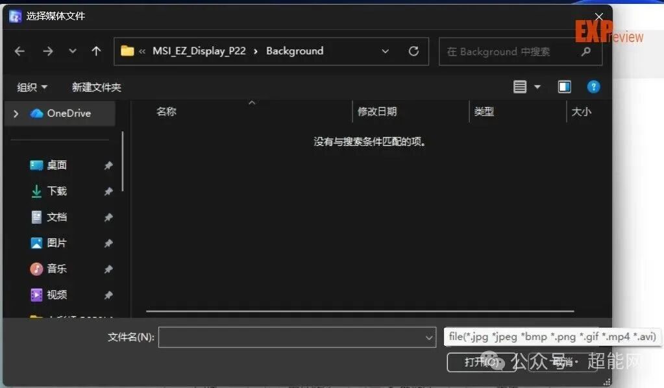The image size is (664, 388).
Task: Refresh the Background folder view
Action: 413,51
